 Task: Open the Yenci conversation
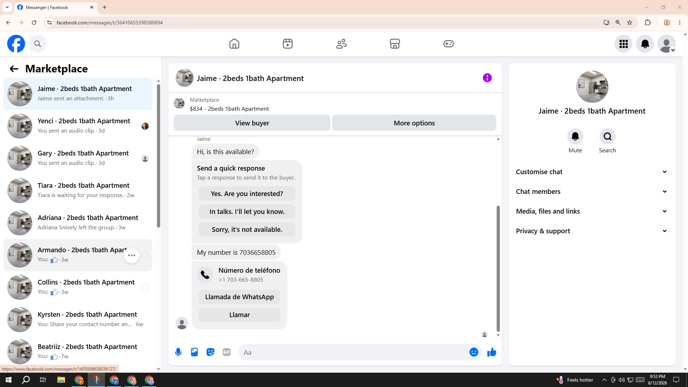(x=78, y=126)
